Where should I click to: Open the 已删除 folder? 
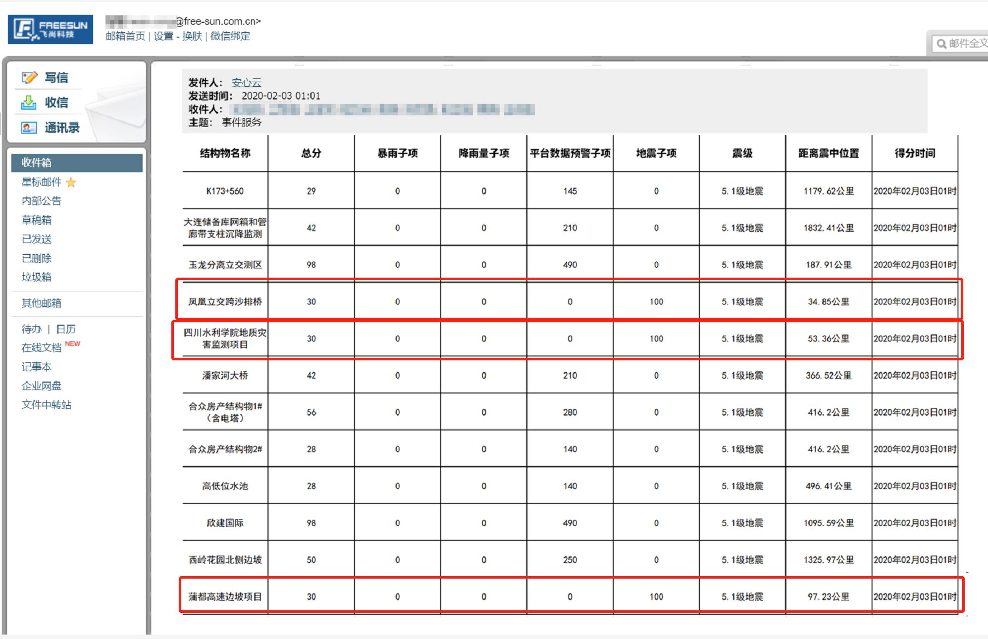37,258
